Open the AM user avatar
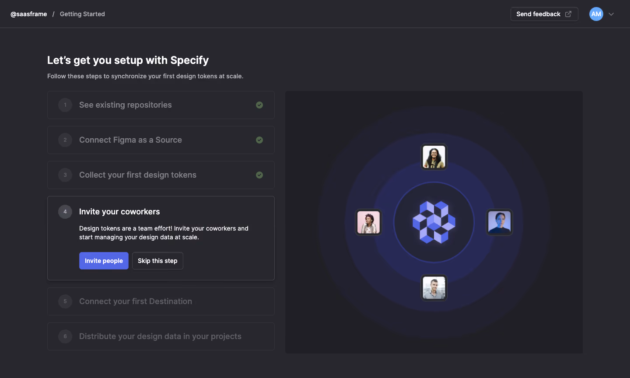630x378 pixels. [596, 14]
